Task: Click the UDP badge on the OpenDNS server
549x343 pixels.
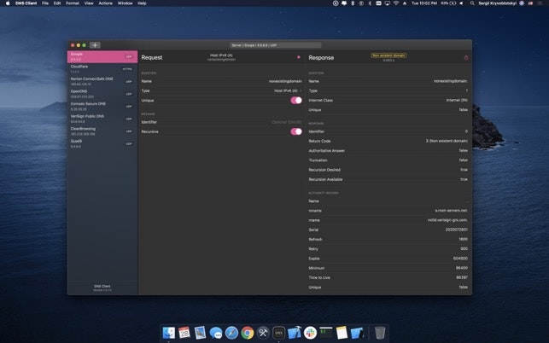Action: point(128,94)
